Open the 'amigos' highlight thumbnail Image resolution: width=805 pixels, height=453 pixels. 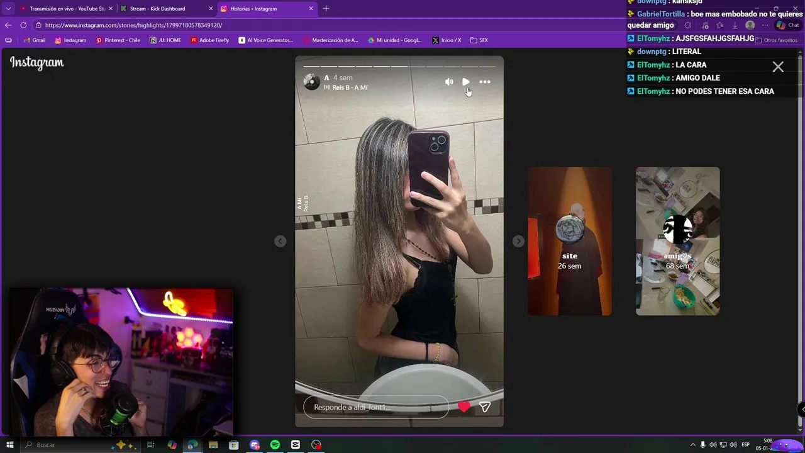(x=677, y=241)
